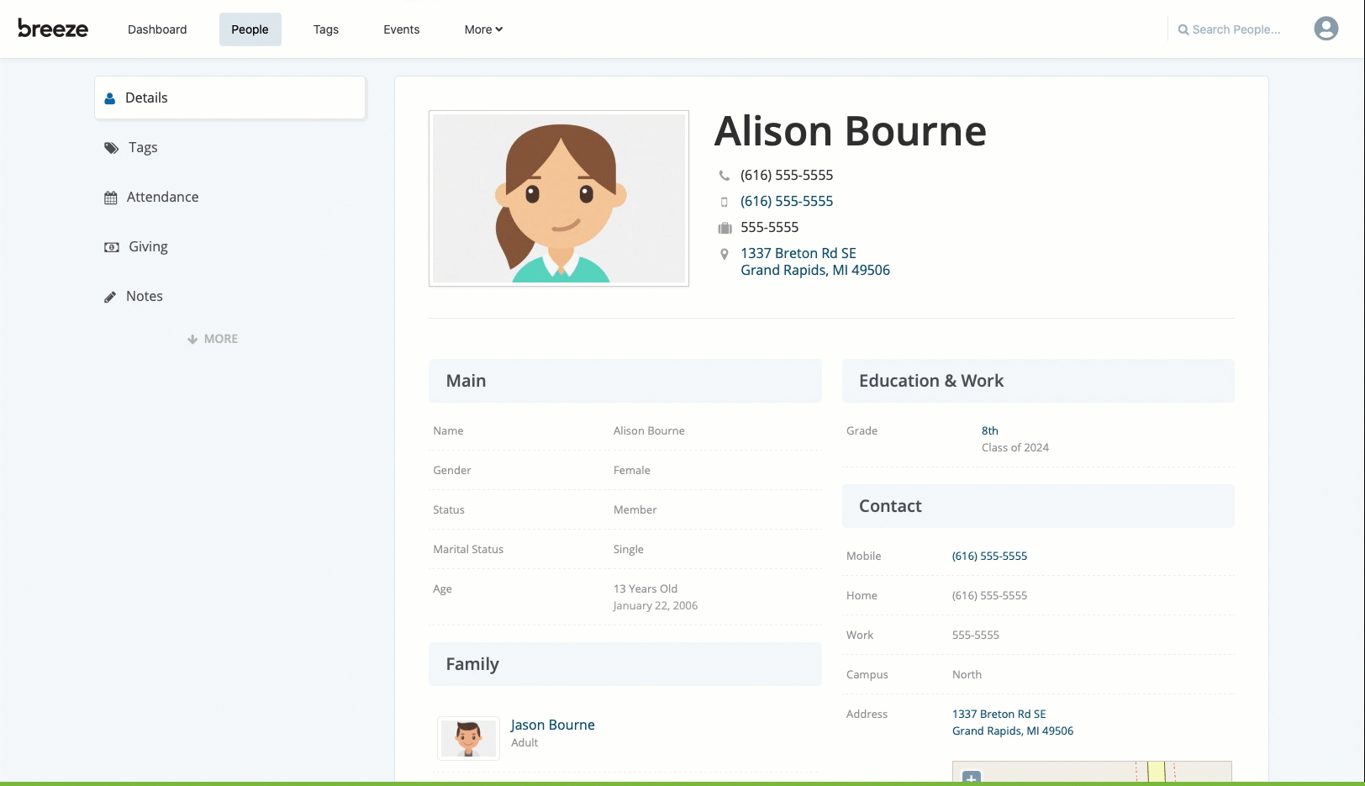Click the Marital Status value Single
The width and height of the screenshot is (1365, 786).
tap(629, 549)
